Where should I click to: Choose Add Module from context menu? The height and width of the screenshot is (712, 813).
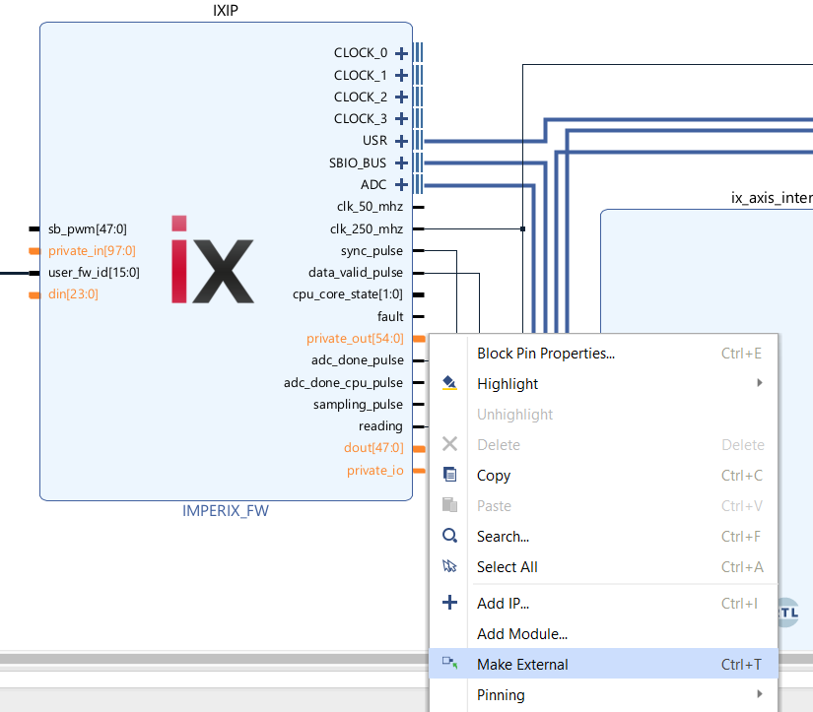[521, 633]
